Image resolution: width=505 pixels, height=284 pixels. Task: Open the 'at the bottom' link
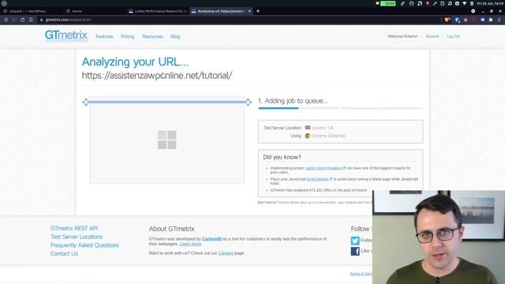[317, 179]
